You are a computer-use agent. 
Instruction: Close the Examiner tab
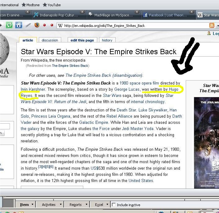point(28,12)
